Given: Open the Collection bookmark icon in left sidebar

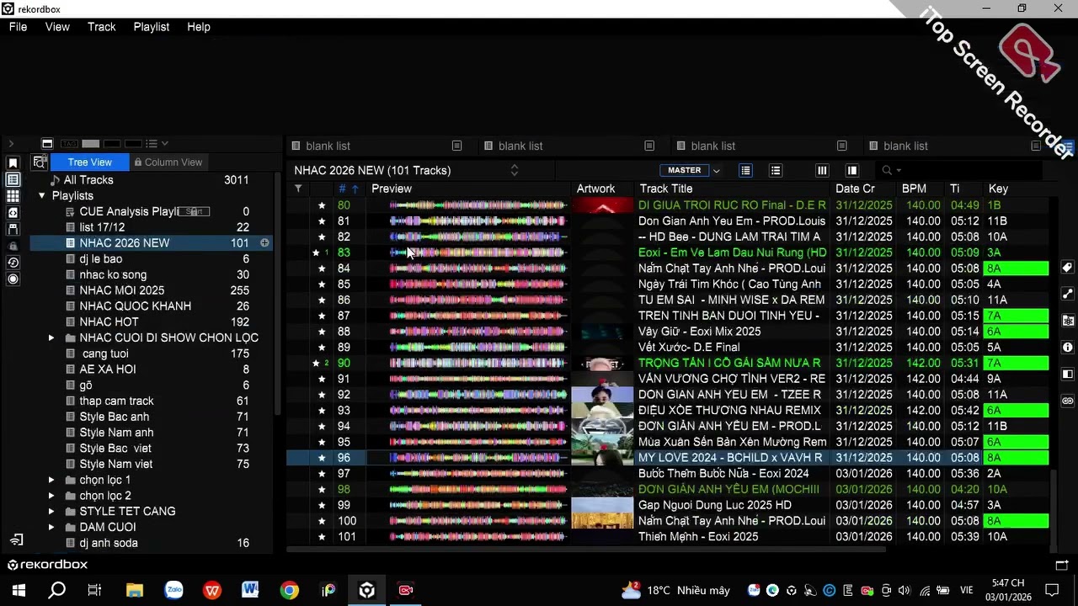Looking at the screenshot, I should (13, 162).
